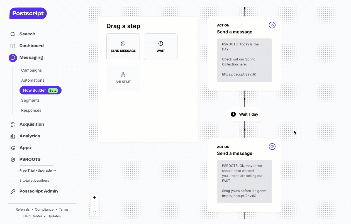Expand the Analytics menu
The image size is (351, 224).
tap(30, 136)
